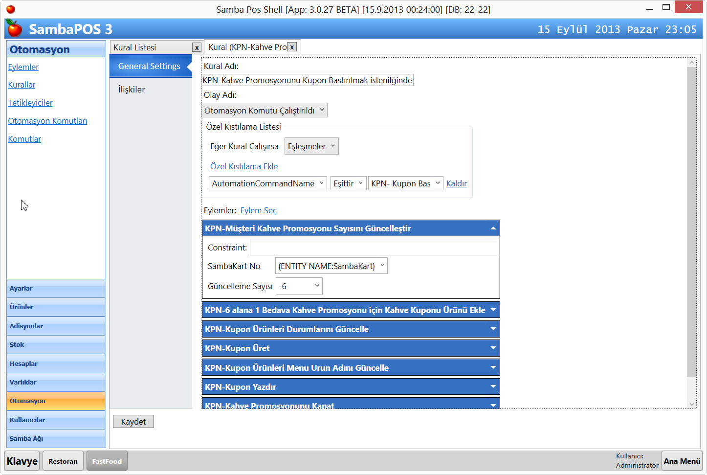
Task: Close the Kural Listesi tab
Action: (x=197, y=47)
